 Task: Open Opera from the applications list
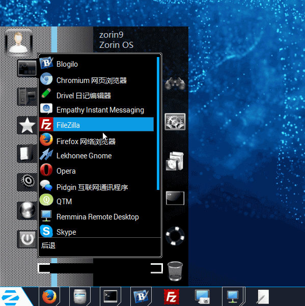tap(96, 171)
